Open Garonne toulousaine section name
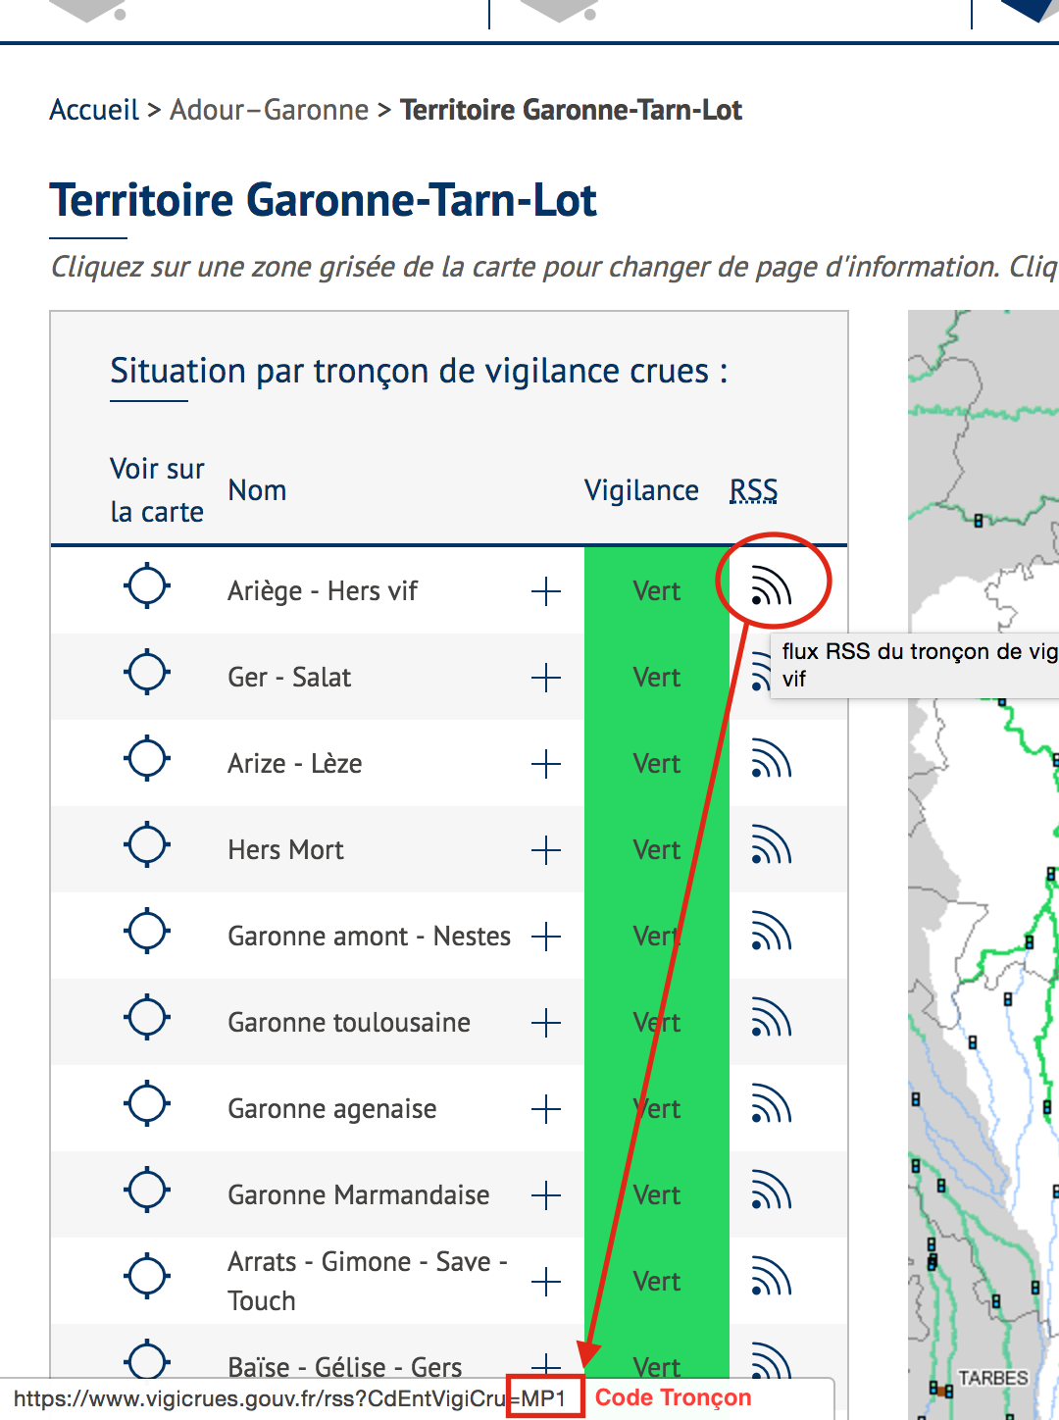The height and width of the screenshot is (1420, 1059). (349, 1023)
